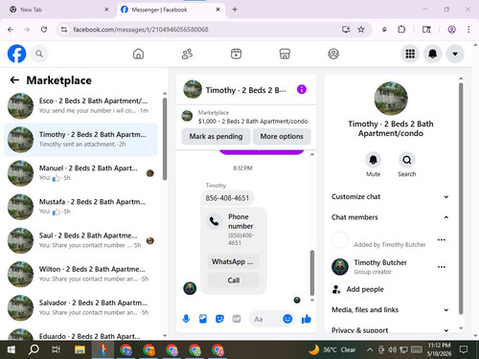Image resolution: width=479 pixels, height=359 pixels.
Task: Open the Esco conversation
Action: 80,105
